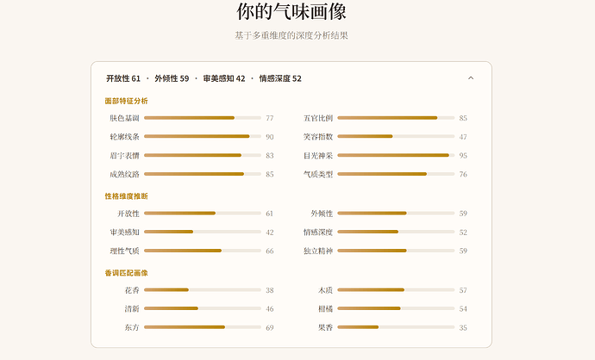
Task: Click the 目光神采 label
Action: pos(318,156)
